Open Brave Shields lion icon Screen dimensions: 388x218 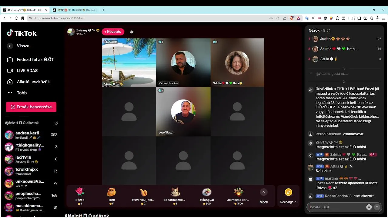tap(292, 18)
